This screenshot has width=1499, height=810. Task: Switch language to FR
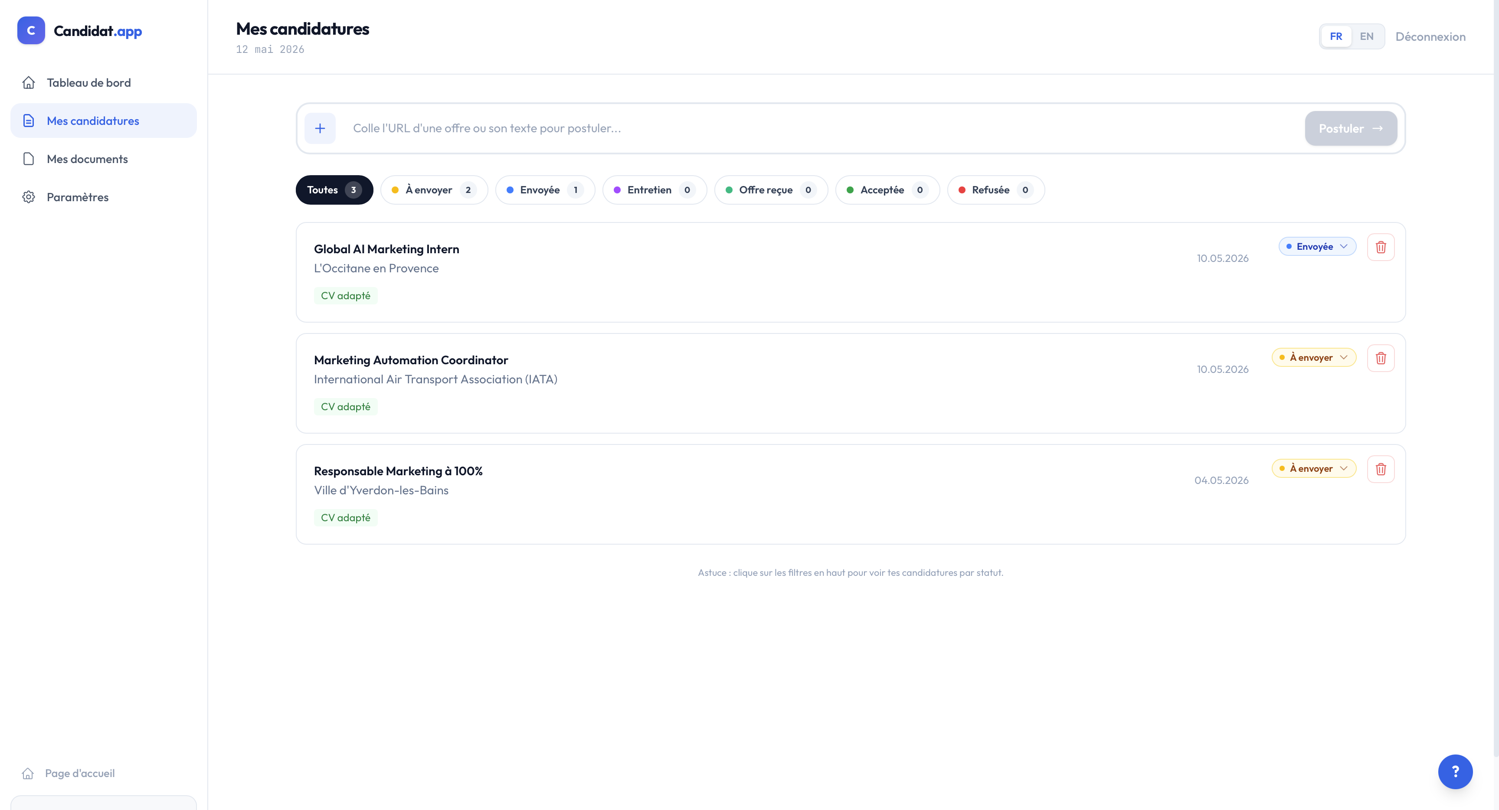tap(1335, 36)
